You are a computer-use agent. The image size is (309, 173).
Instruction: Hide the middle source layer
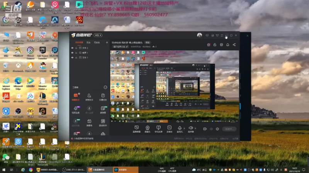click(x=72, y=53)
